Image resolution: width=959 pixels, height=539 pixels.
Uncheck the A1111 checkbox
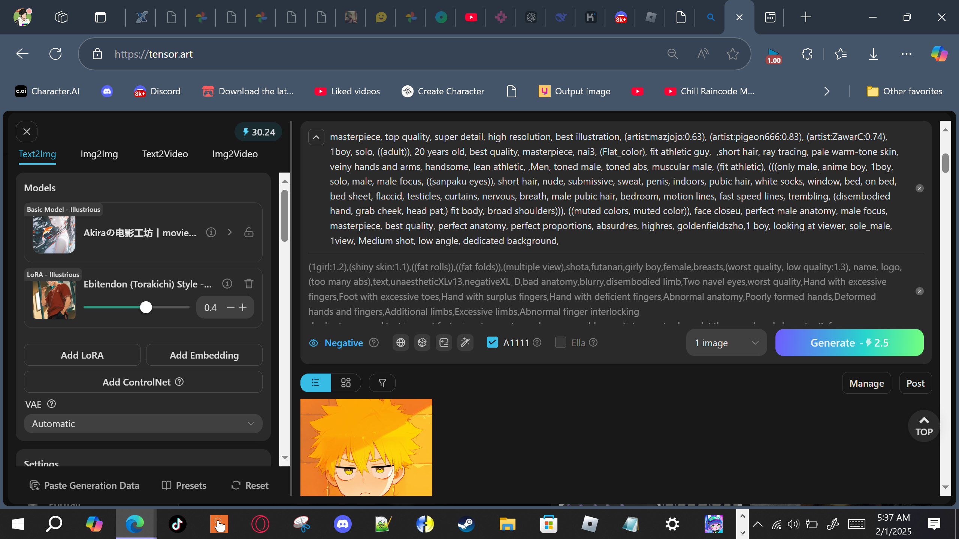point(492,342)
